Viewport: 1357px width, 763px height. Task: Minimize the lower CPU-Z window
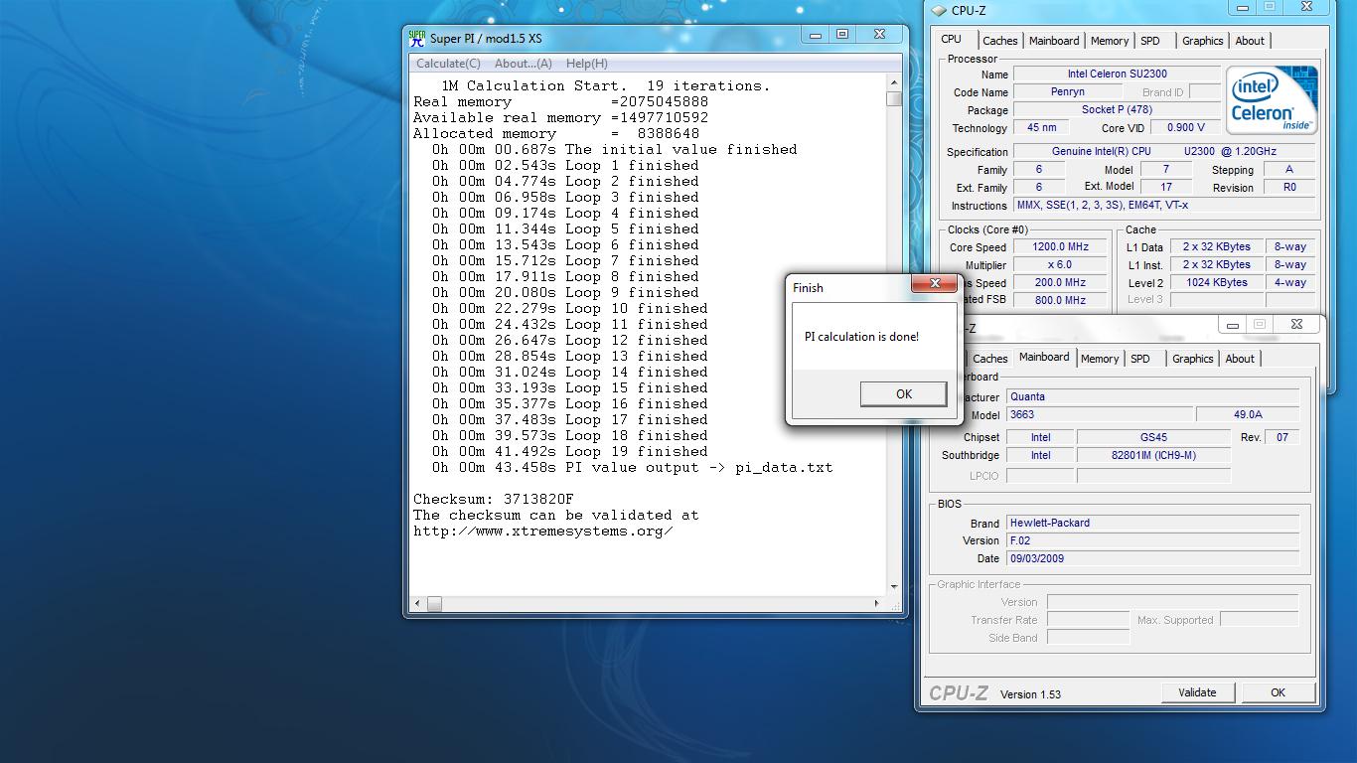pos(1233,325)
